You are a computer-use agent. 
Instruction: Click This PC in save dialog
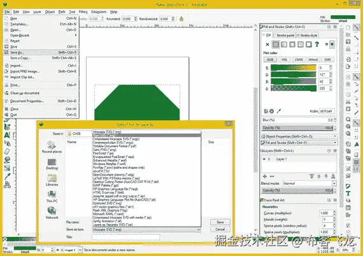52,197
